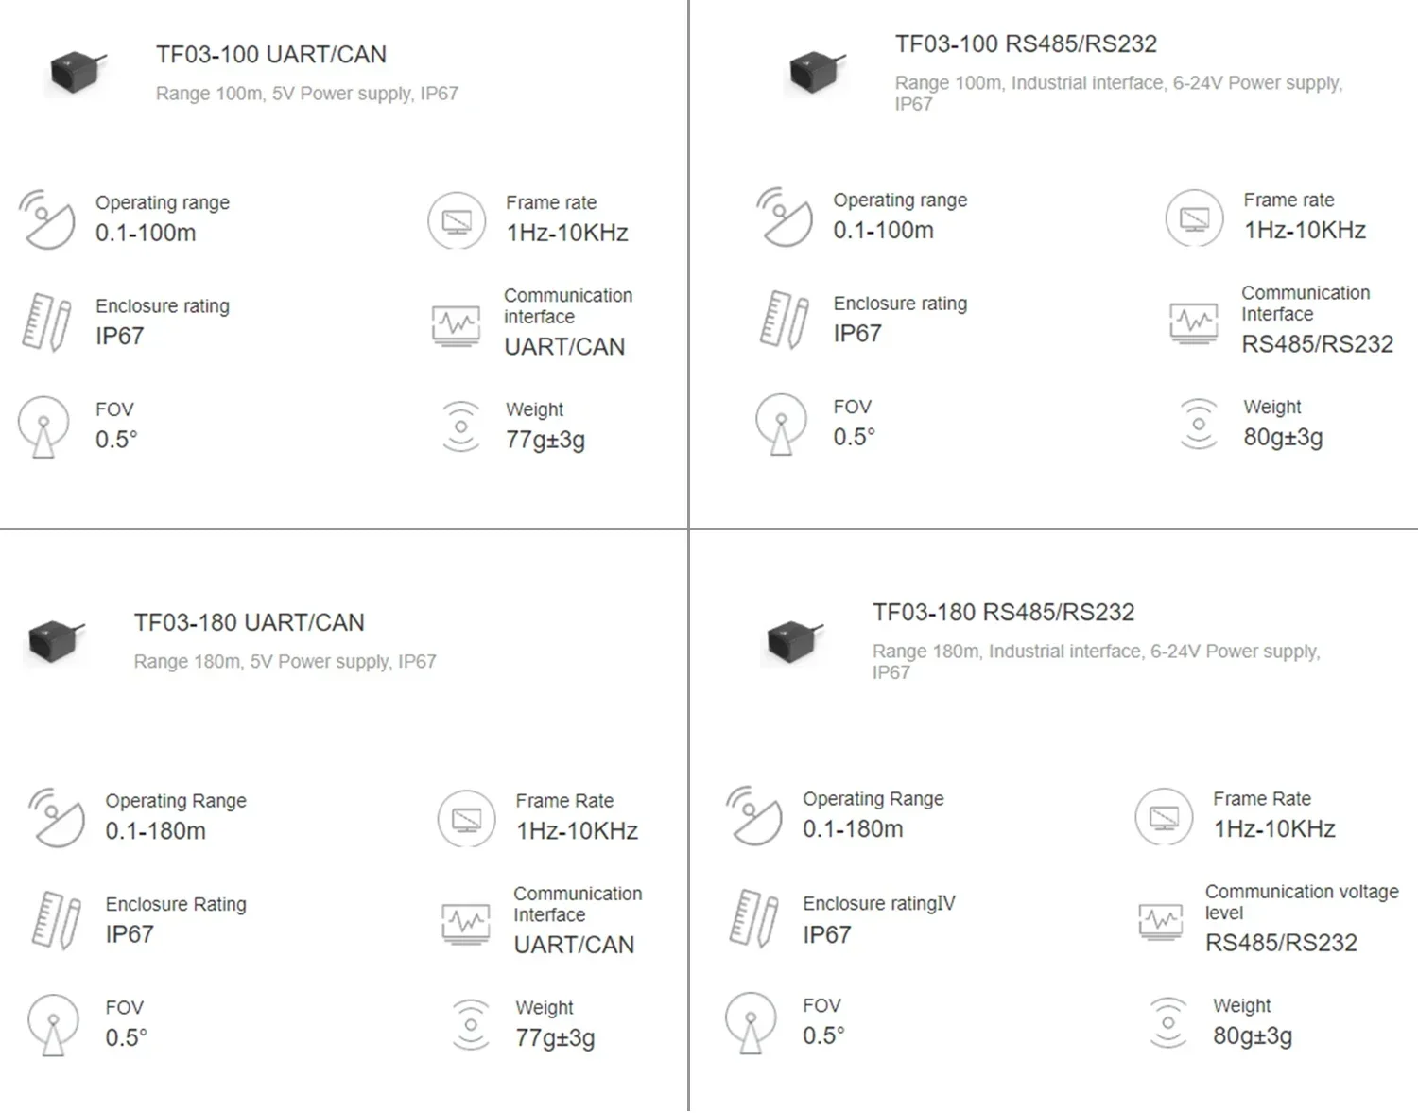Click the TF03-100 RS485/RS232 sensor thumbnail
Screen dimensions: 1418x1113
tap(816, 72)
